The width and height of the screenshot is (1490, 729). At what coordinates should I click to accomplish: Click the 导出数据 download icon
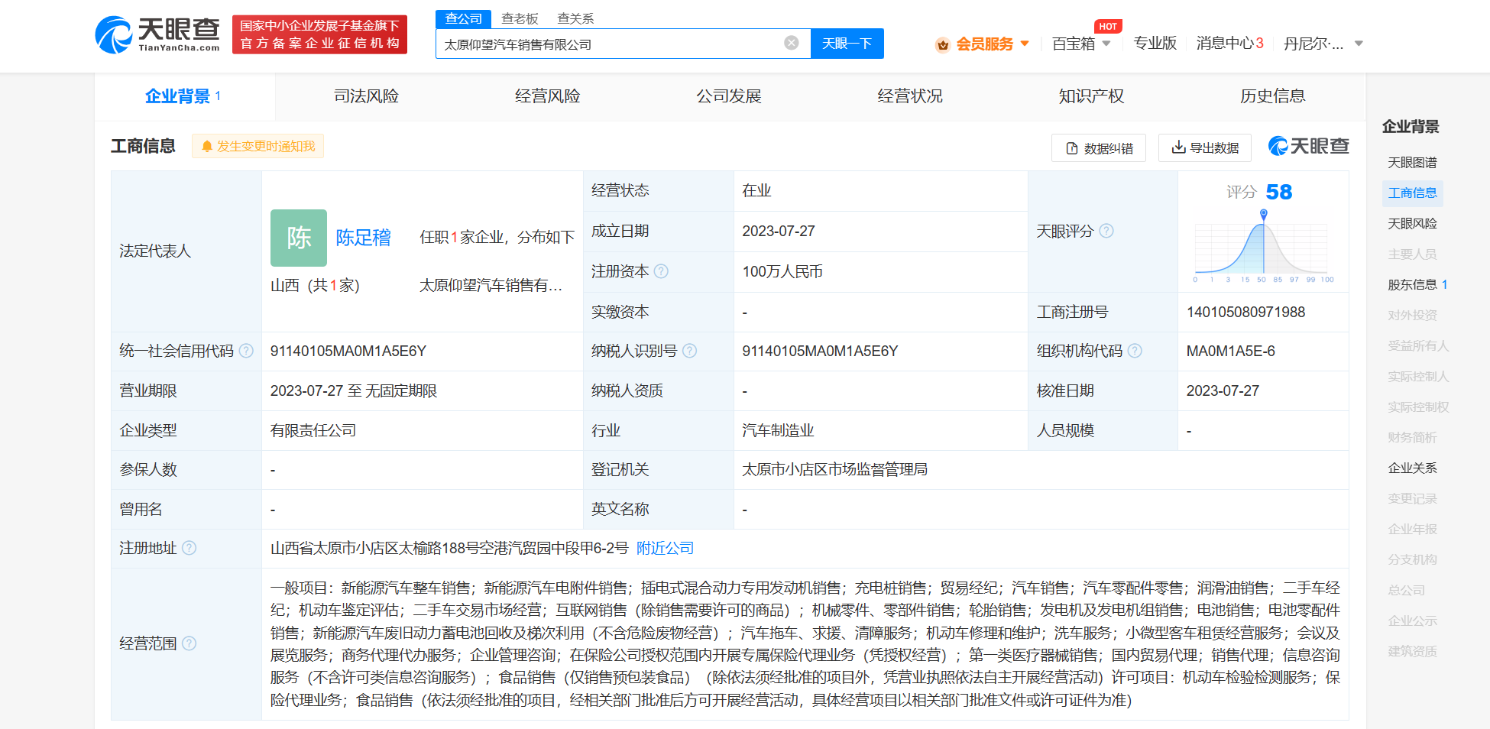1177,147
